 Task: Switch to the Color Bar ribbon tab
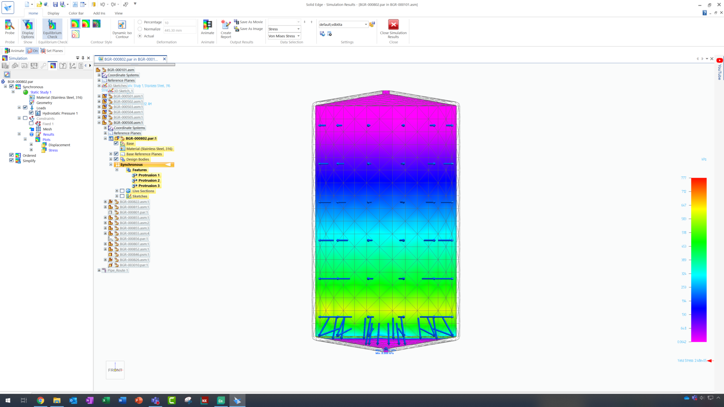[x=76, y=13]
